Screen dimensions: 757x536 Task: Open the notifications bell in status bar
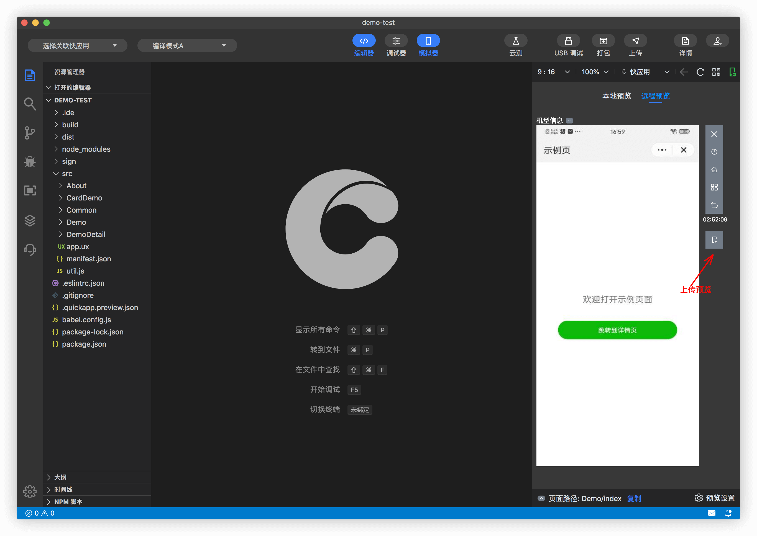(728, 513)
